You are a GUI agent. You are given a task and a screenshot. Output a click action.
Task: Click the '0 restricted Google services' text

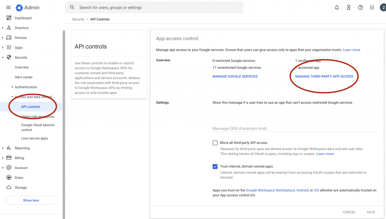[x=234, y=61]
